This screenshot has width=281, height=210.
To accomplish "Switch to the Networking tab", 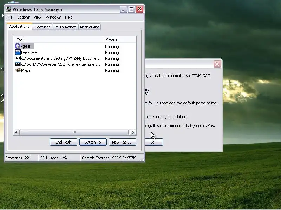I will (x=90, y=27).
